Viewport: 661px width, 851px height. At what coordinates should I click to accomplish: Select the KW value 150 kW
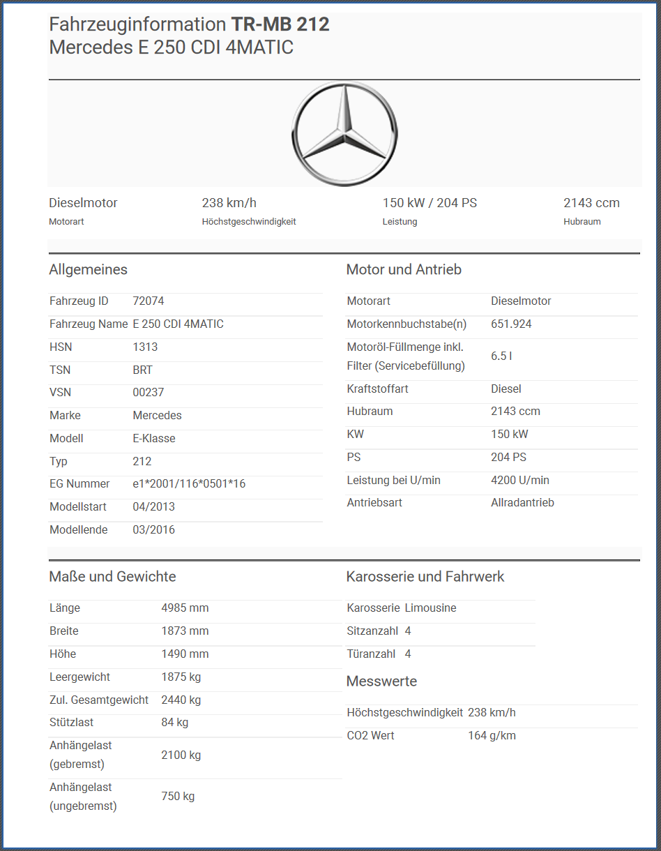tap(510, 435)
